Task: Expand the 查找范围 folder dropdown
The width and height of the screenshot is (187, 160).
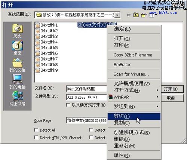Action: (x=117, y=15)
